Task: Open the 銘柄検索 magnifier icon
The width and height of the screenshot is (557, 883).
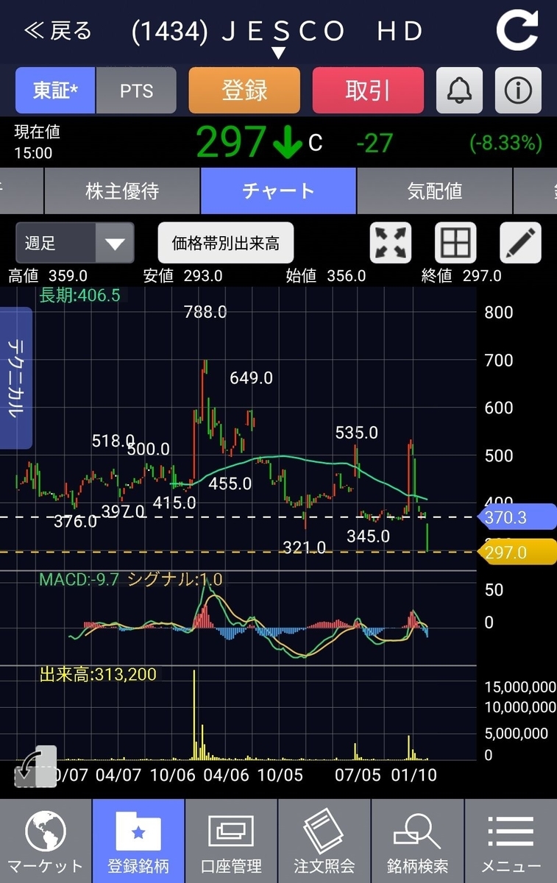Action: tap(417, 841)
